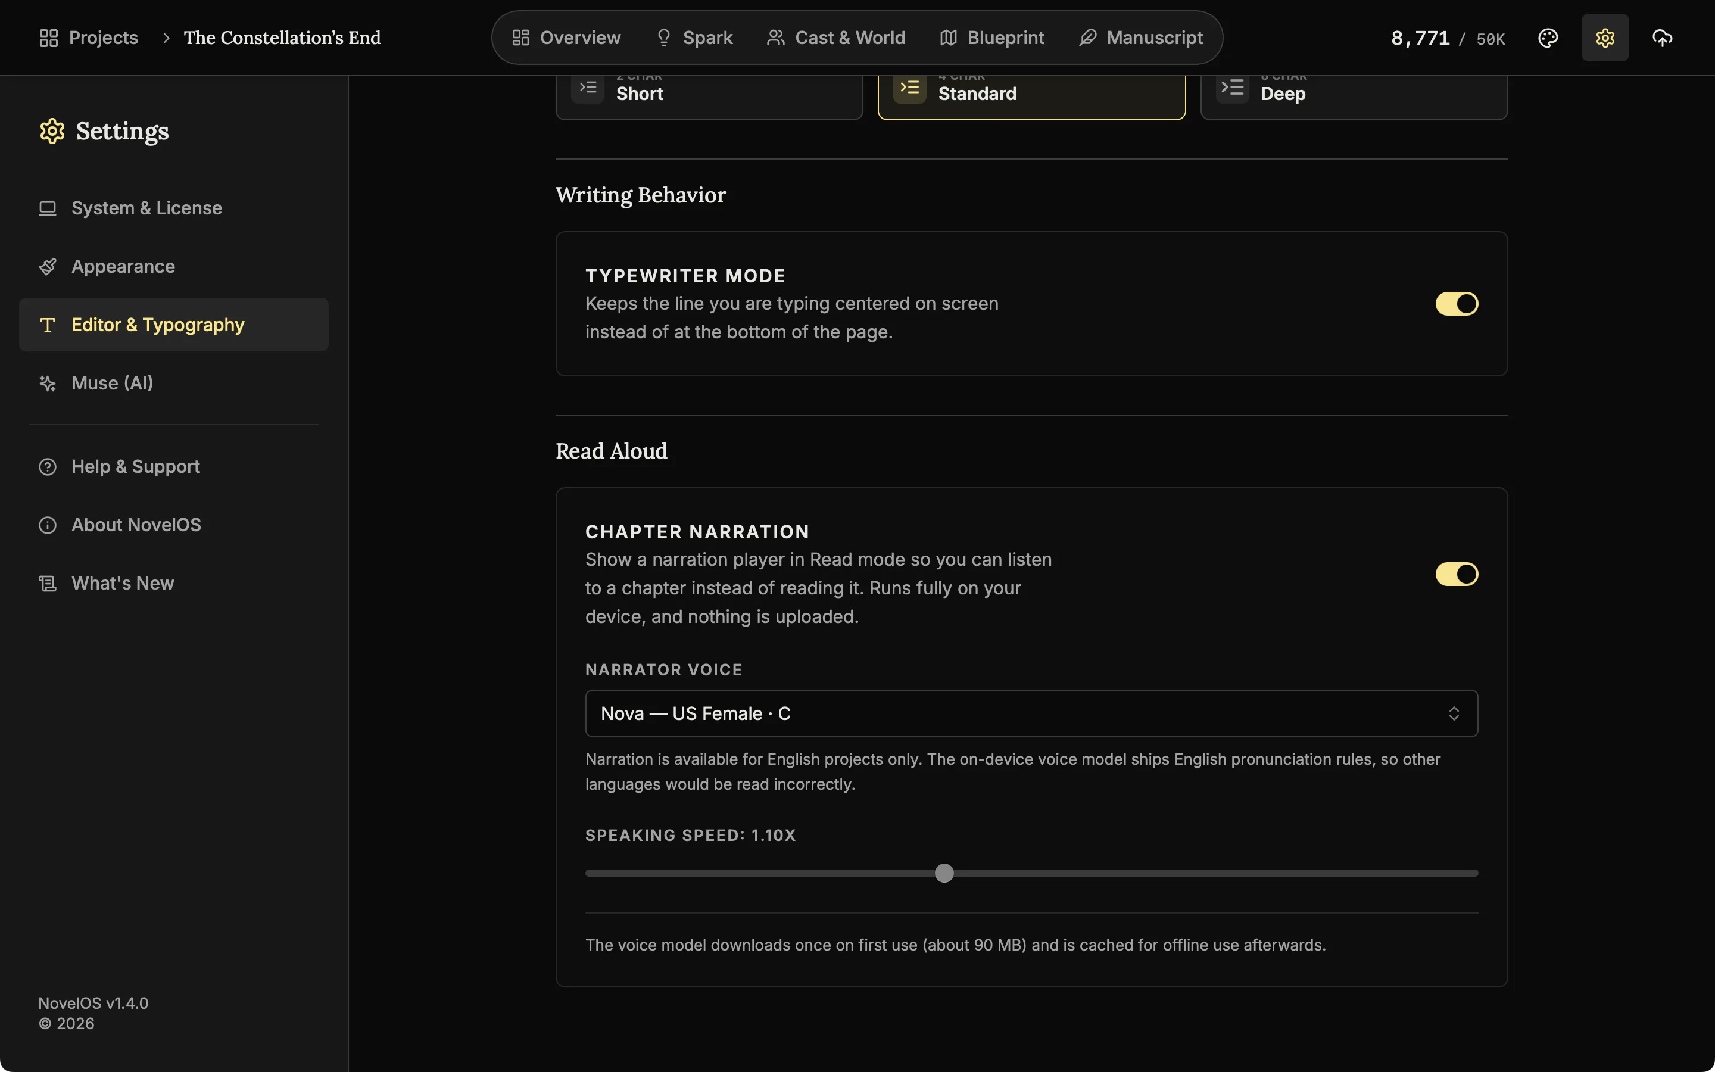Click the What's New scroll icon
Viewport: 1715px width, 1072px height.
48,584
